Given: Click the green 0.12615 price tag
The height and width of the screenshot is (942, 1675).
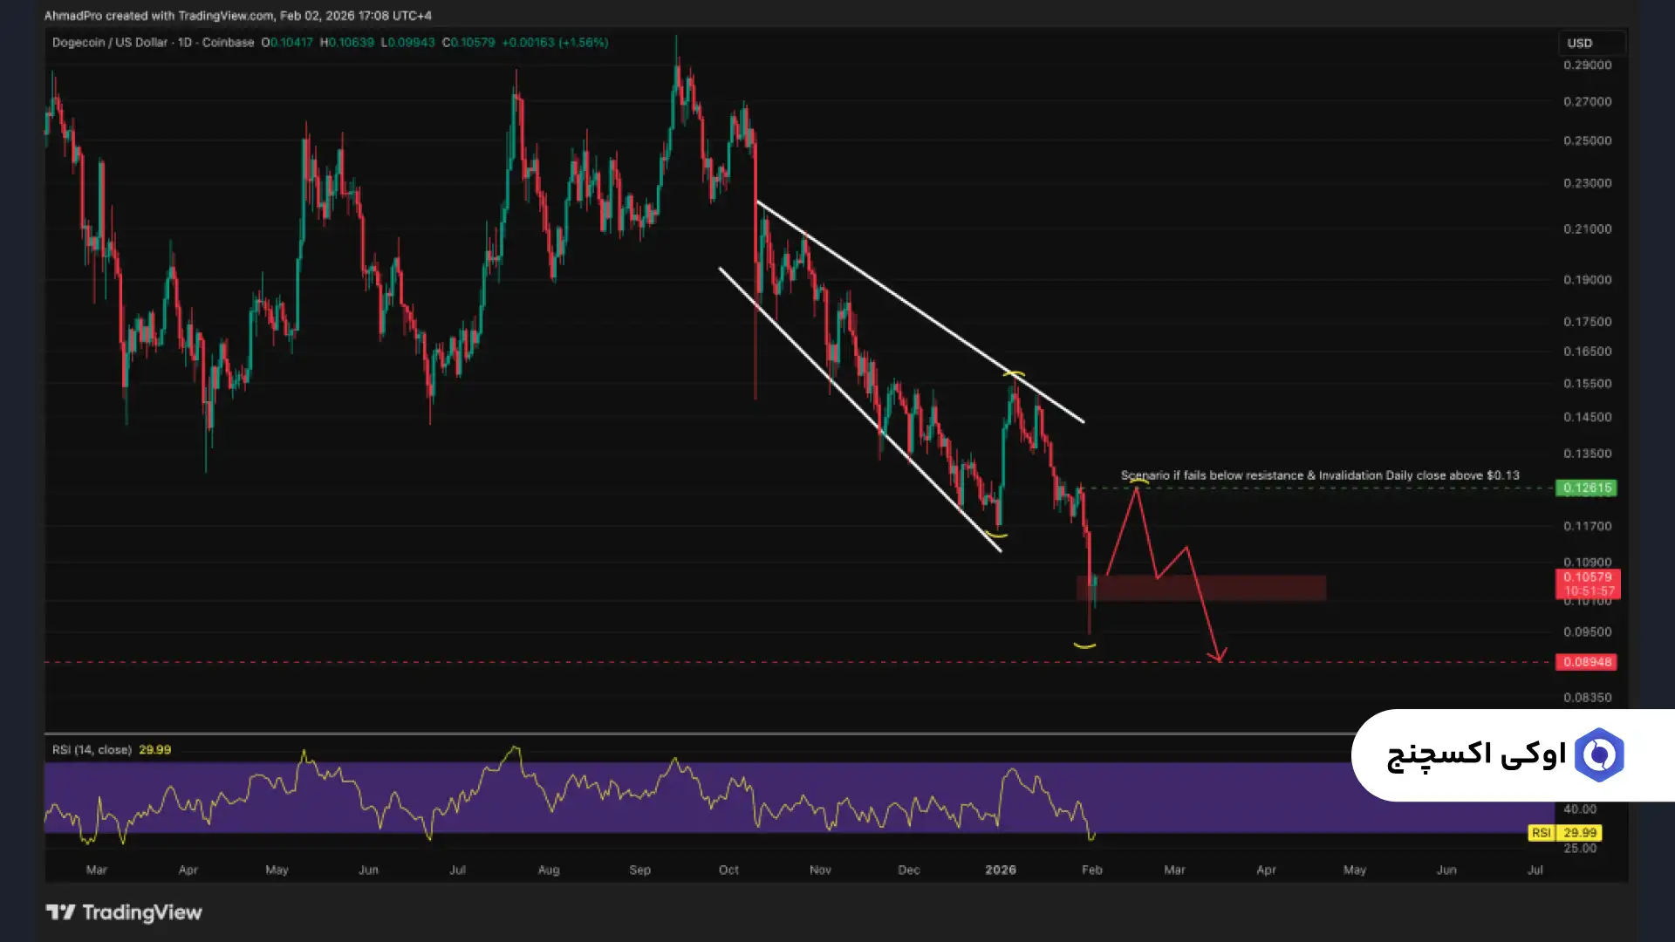Looking at the screenshot, I should click(x=1586, y=488).
